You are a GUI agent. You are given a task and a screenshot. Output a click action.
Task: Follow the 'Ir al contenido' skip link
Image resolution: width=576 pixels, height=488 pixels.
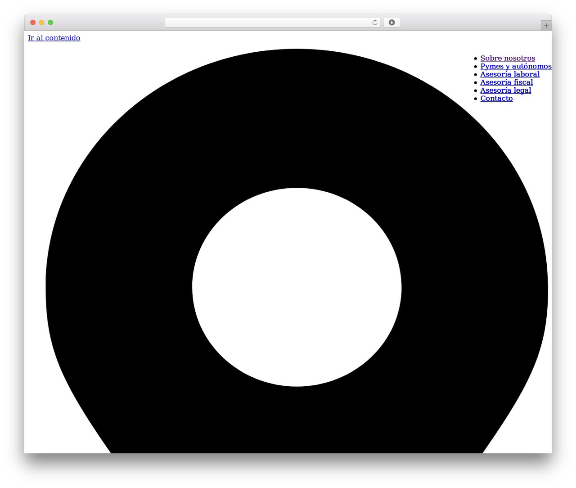(x=54, y=38)
